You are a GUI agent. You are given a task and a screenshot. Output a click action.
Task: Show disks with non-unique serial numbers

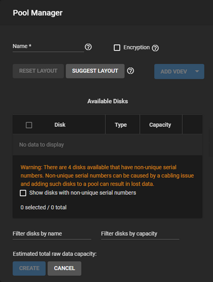click(23, 193)
